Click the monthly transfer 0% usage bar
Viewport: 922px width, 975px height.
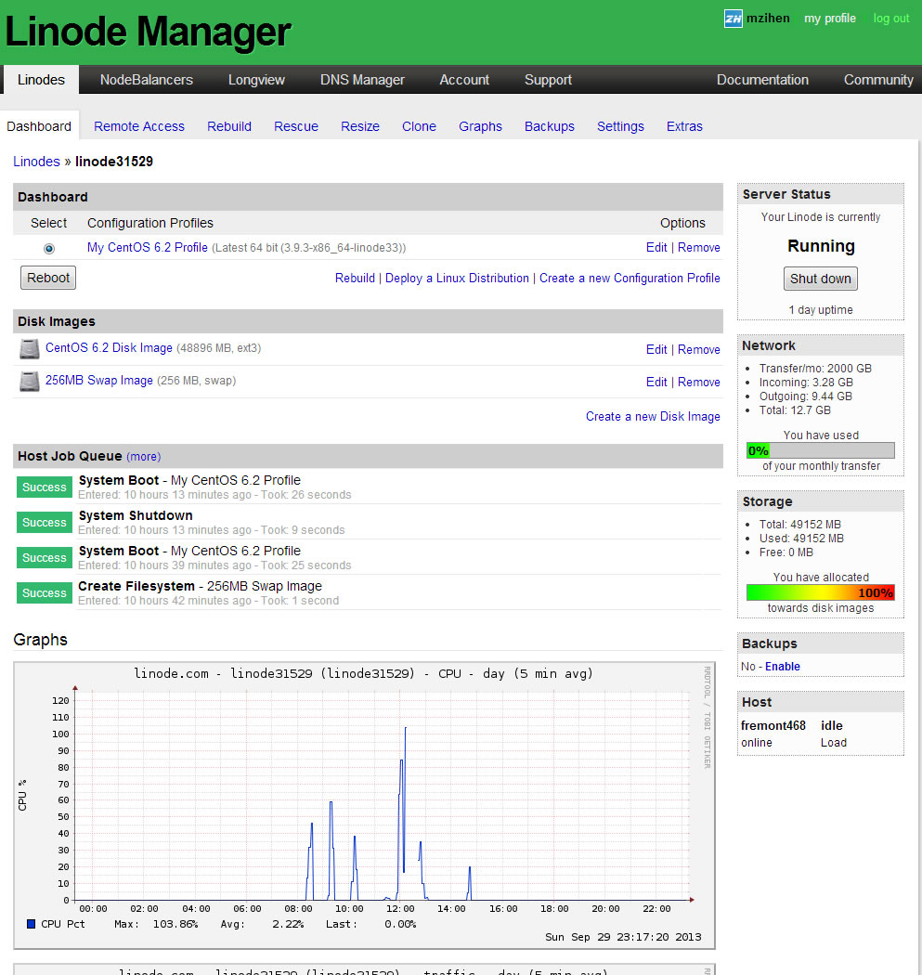click(x=821, y=450)
